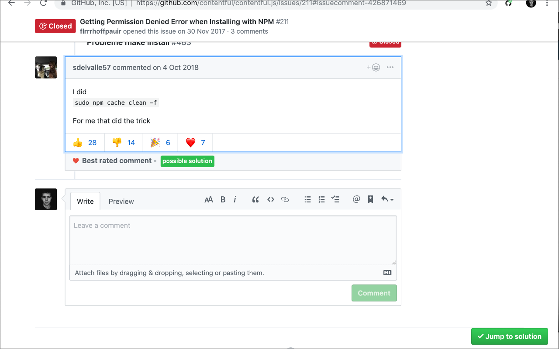The image size is (559, 349).
Task: Click the 'on 4 Oct 2018' timestamp link
Action: [176, 67]
